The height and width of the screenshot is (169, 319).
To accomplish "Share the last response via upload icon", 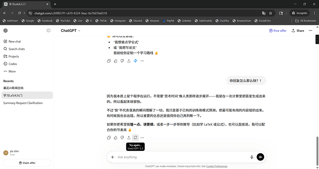I will [129, 138].
